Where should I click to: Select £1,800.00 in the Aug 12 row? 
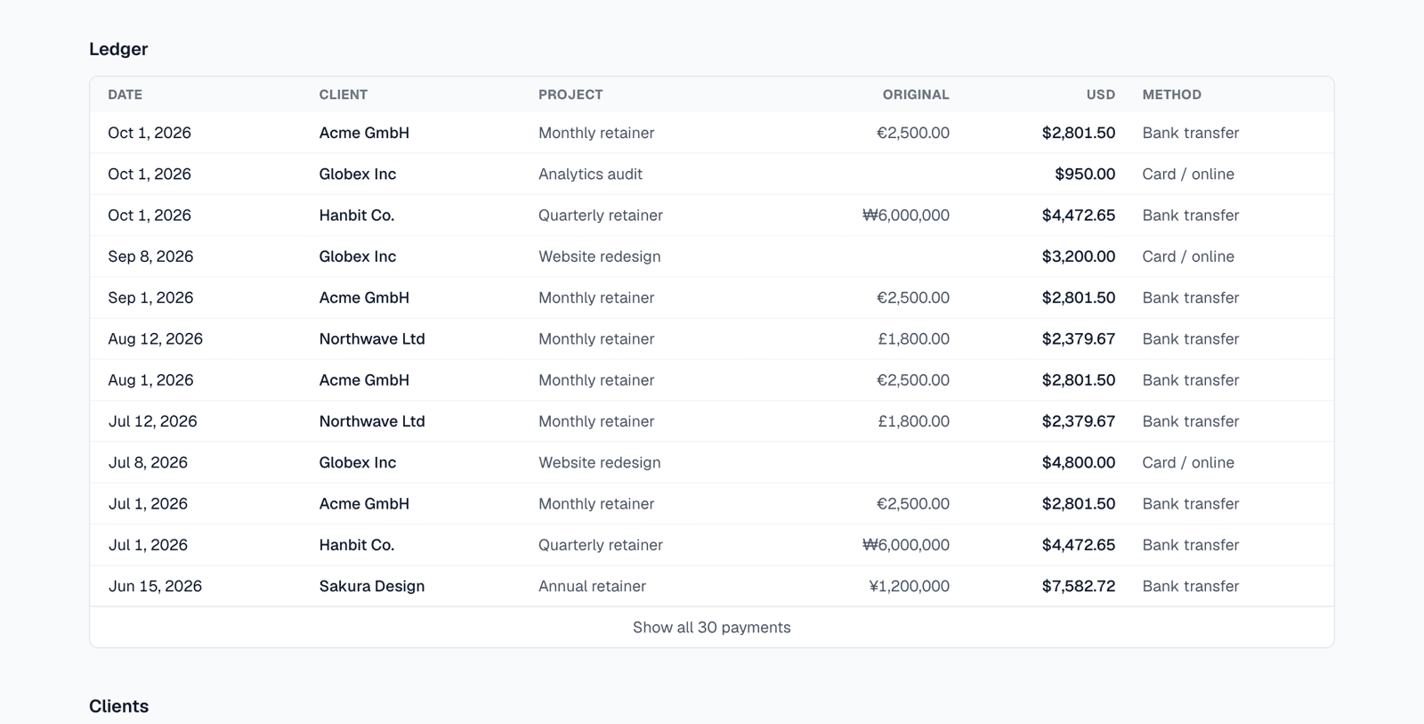pos(913,338)
